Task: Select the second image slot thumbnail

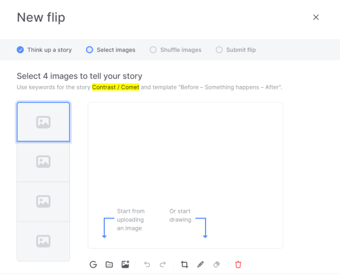Action: [x=43, y=162]
